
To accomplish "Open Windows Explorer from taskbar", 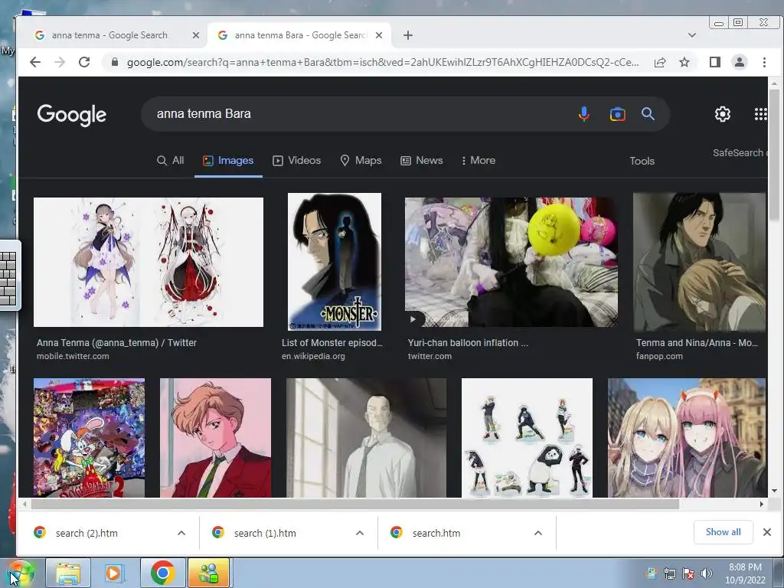I will click(x=68, y=573).
